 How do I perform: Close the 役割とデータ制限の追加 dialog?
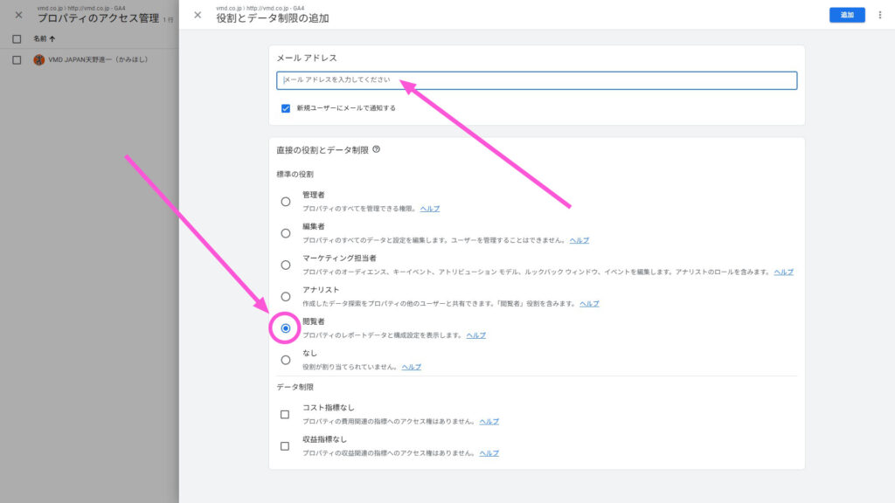tap(197, 15)
